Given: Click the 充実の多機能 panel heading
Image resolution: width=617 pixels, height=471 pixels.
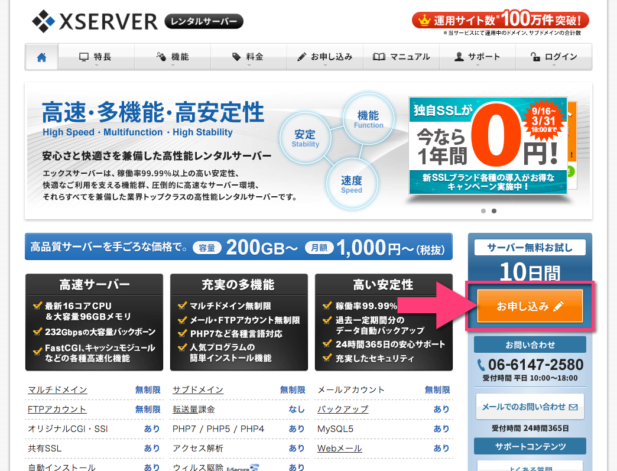Looking at the screenshot, I should (x=238, y=284).
